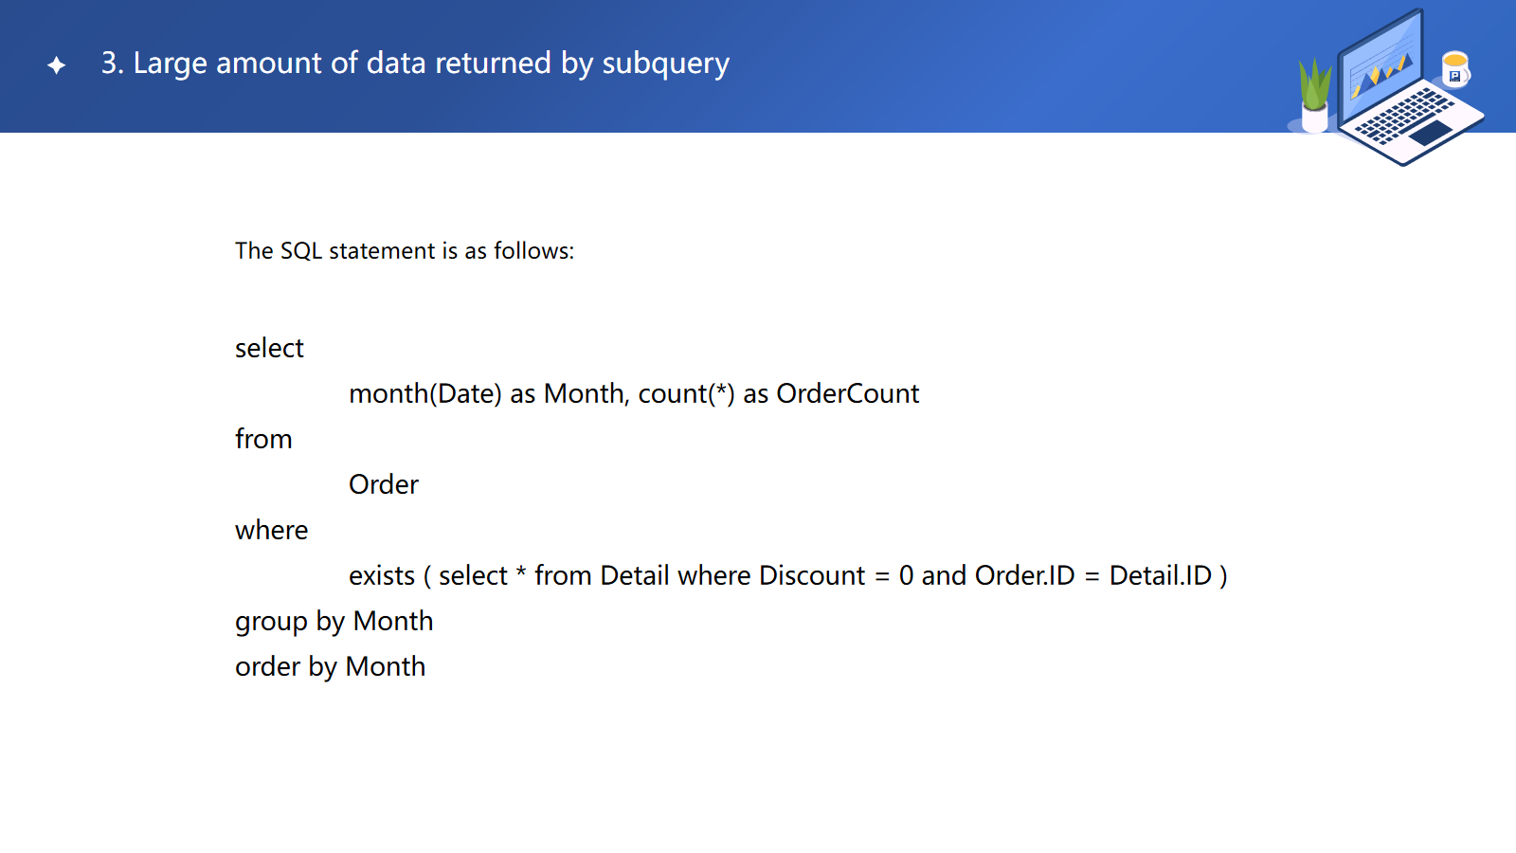Click the "select" keyword line
Viewport: 1516px width, 853px height.
coord(269,349)
